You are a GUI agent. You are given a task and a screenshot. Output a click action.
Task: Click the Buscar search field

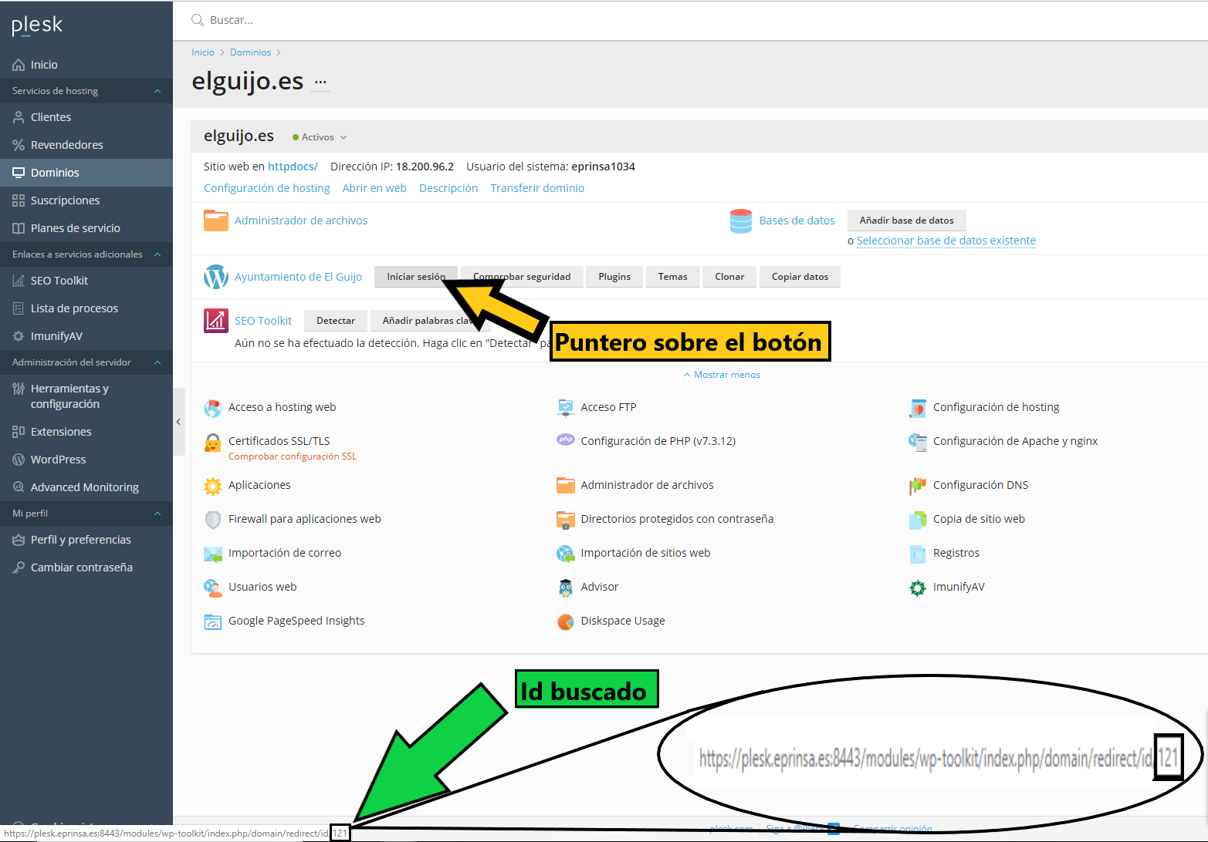tap(463, 20)
